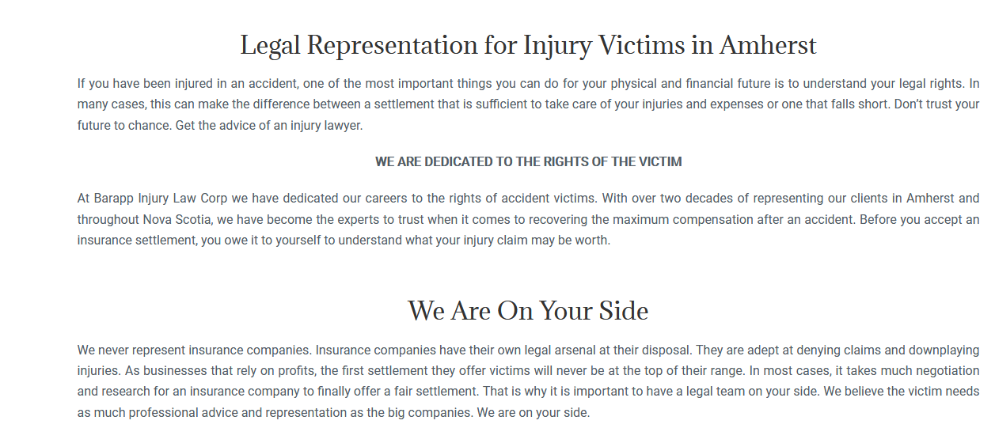
Task: Click the sentence "Get the advice of an injury lawyer."
Action: pyautogui.click(x=266, y=126)
